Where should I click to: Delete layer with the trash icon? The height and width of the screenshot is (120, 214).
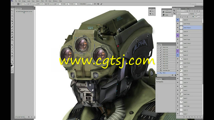tap(200, 117)
